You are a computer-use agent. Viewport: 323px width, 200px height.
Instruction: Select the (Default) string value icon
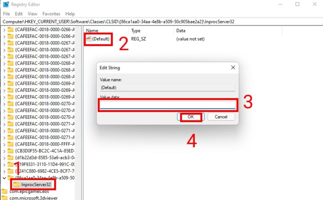[88, 39]
